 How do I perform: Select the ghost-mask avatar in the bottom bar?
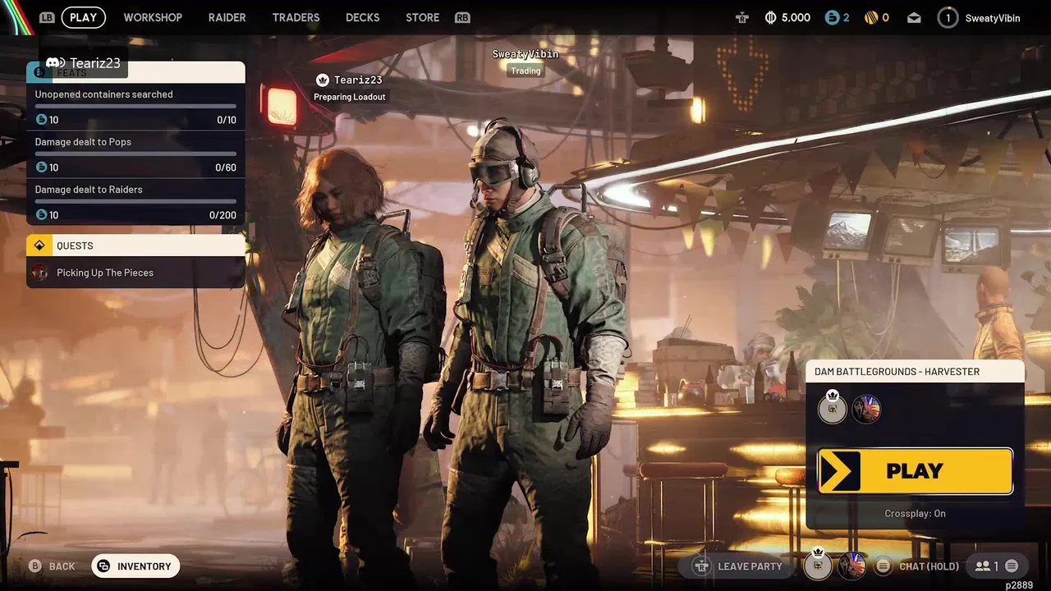[x=851, y=566]
